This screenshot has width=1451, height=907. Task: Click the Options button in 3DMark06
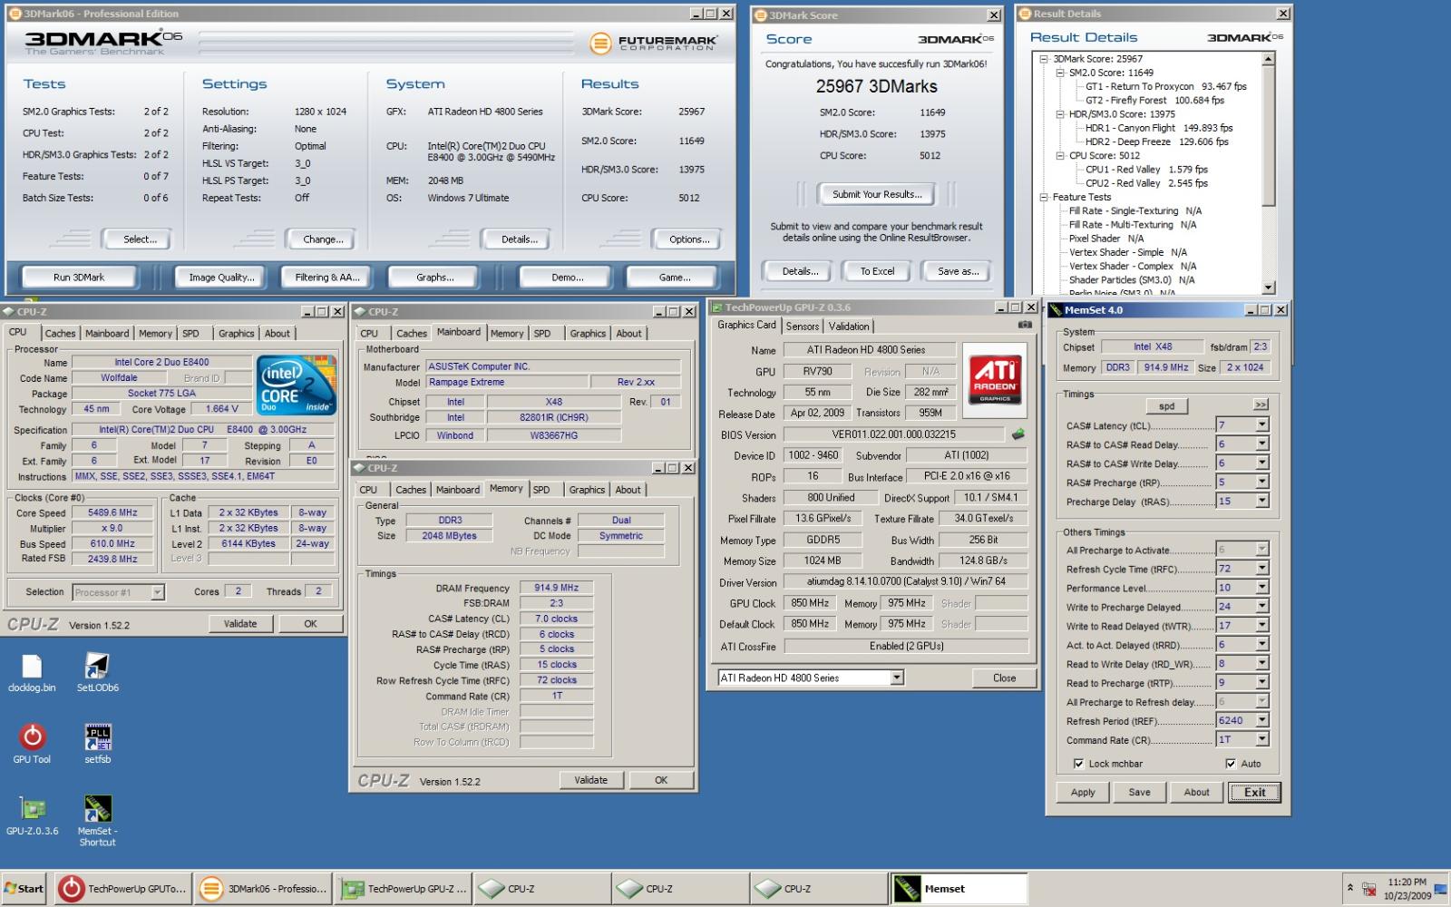(689, 239)
